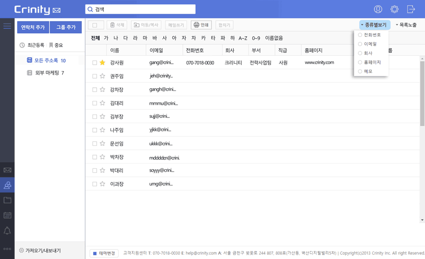This screenshot has height=259, width=425.
Task: Click the search input field
Action: [140, 9]
